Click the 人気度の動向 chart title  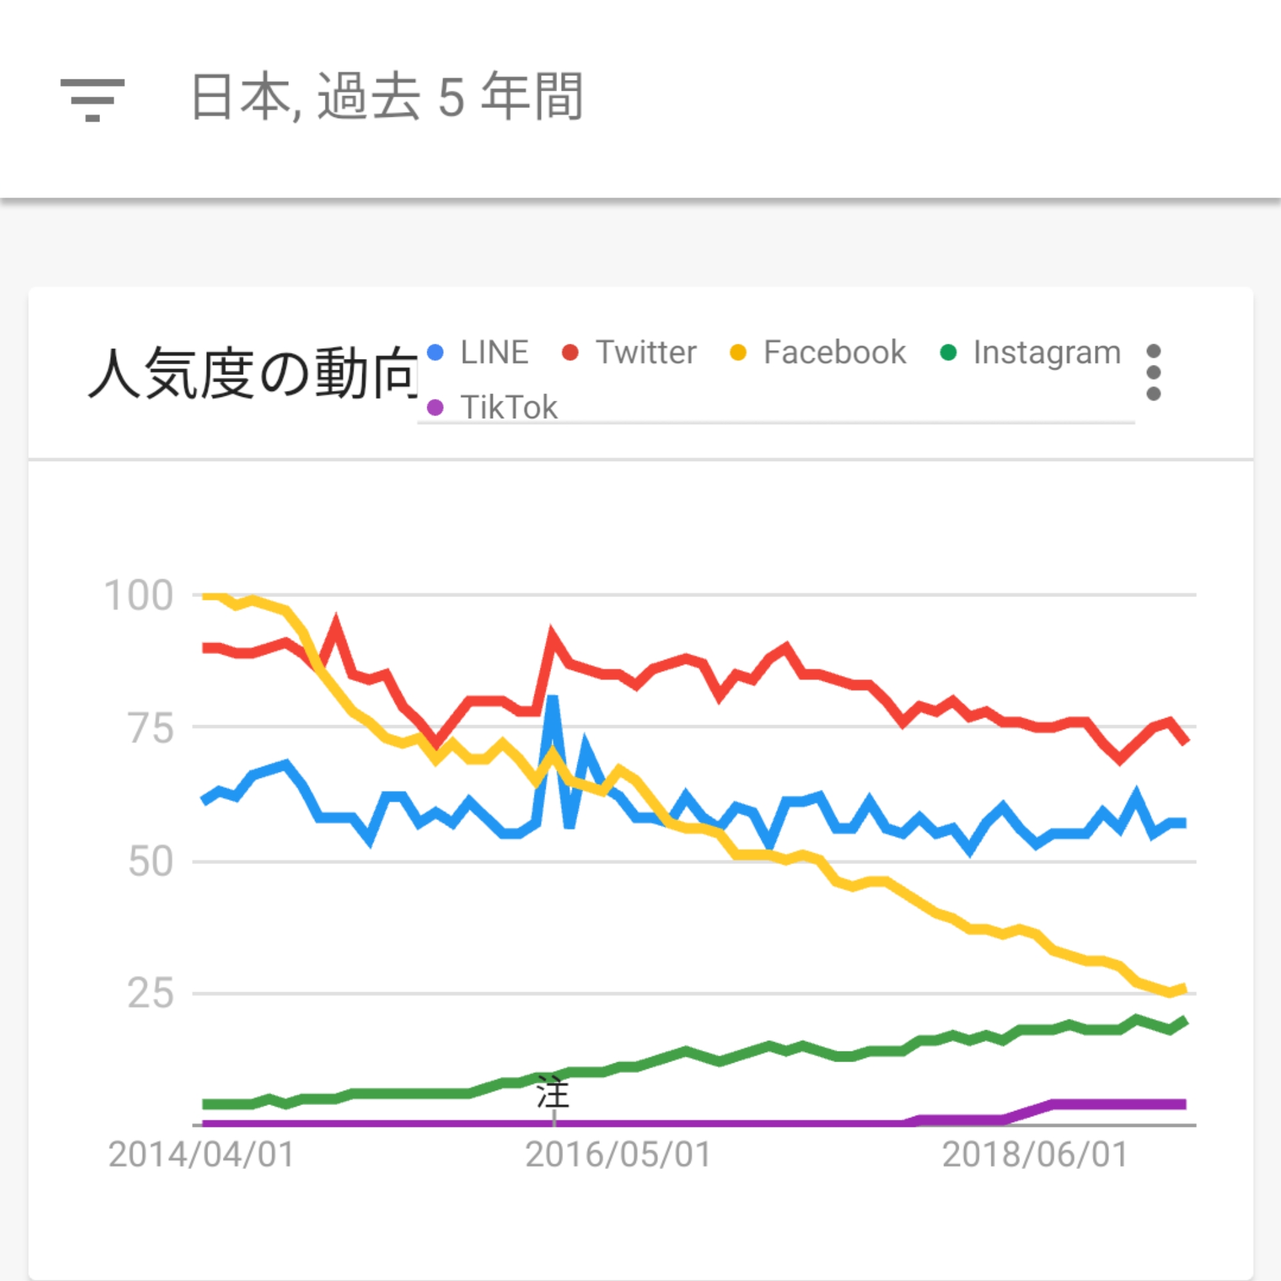[254, 372]
